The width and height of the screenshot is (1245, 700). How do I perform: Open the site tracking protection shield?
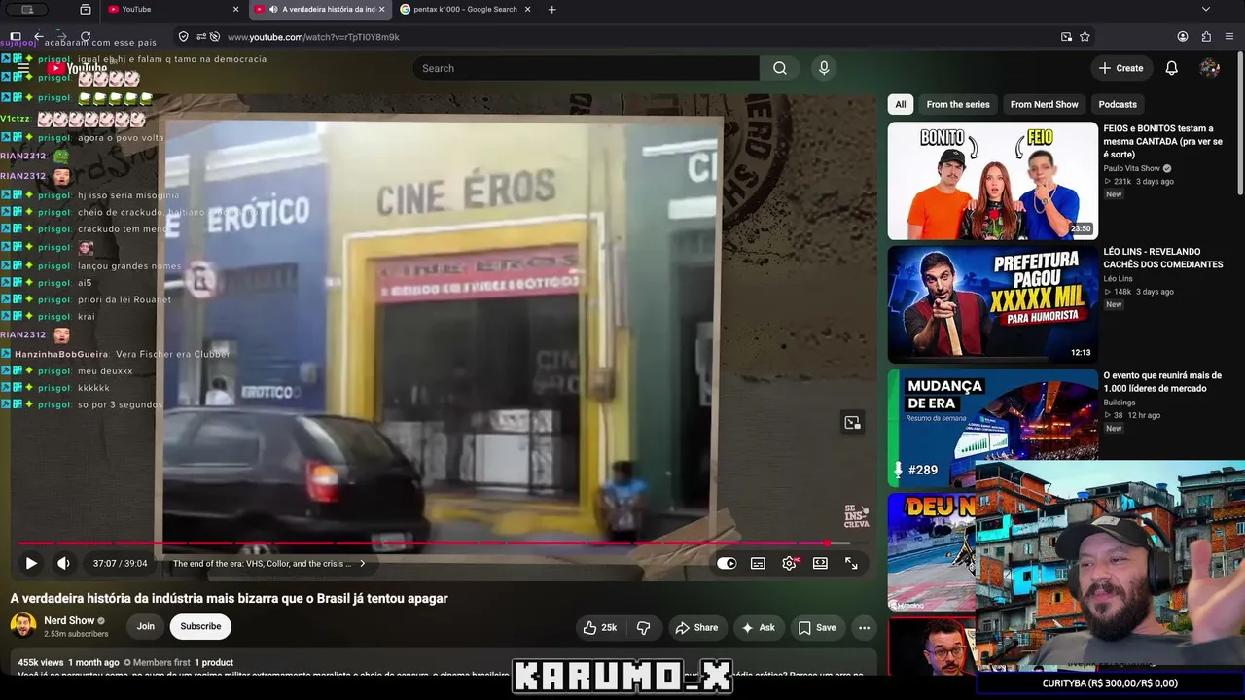(x=183, y=37)
